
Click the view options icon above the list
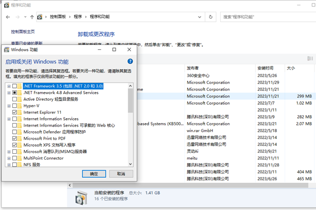click(310, 58)
